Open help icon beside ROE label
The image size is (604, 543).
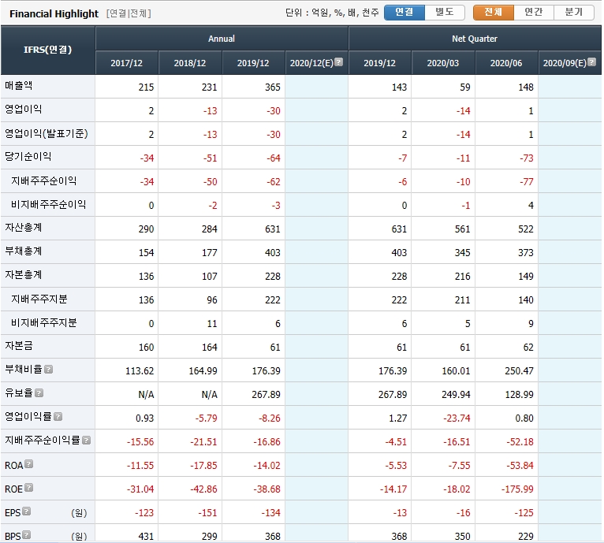pos(29,488)
